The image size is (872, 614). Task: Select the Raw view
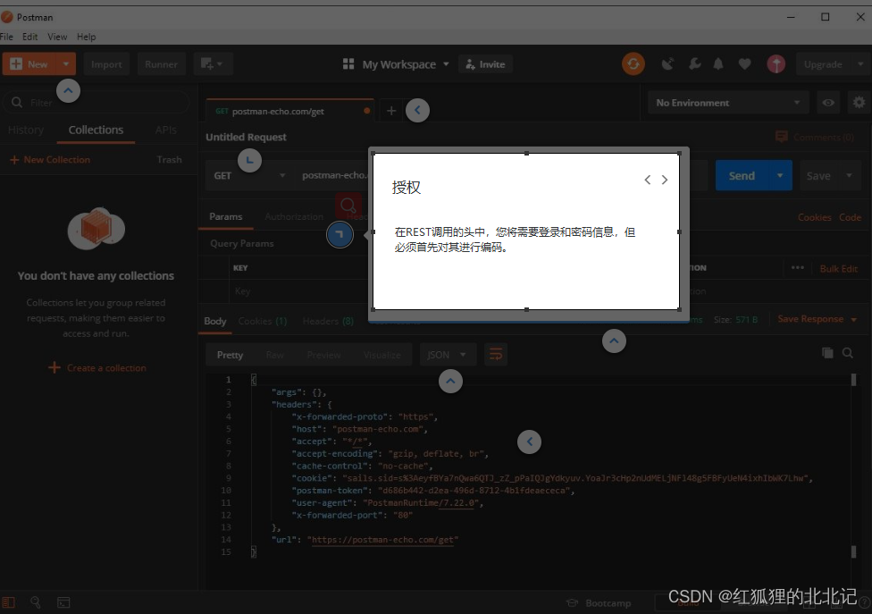pyautogui.click(x=274, y=355)
